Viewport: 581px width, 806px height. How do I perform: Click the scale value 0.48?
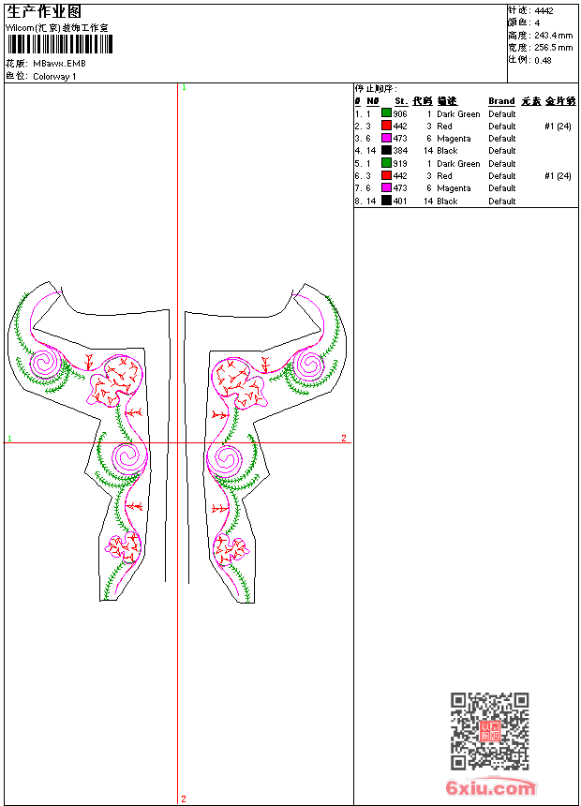[543, 60]
